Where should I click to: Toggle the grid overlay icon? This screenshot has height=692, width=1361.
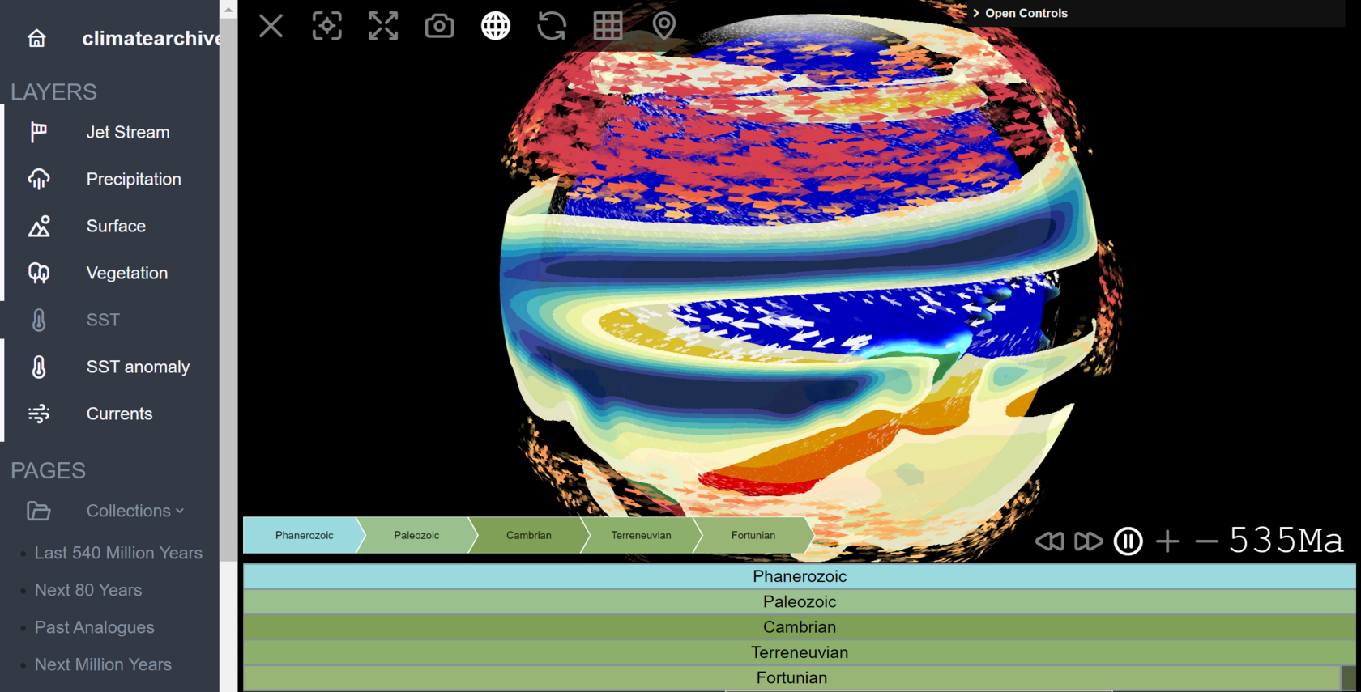click(608, 26)
